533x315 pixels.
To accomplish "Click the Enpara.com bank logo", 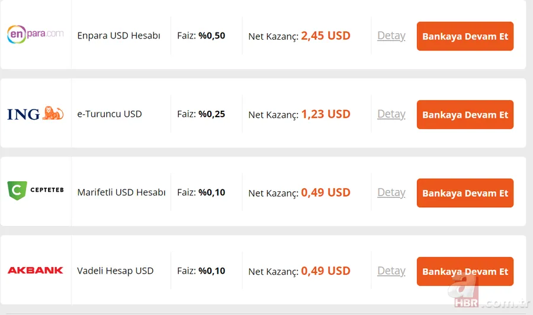I will (x=35, y=34).
